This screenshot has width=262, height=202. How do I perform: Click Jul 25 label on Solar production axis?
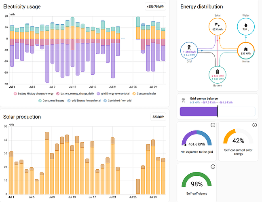tap(133, 197)
